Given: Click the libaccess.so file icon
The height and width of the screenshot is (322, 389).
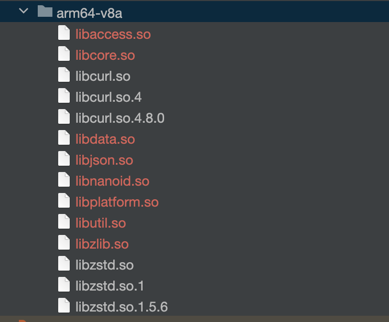Looking at the screenshot, I should [x=64, y=34].
